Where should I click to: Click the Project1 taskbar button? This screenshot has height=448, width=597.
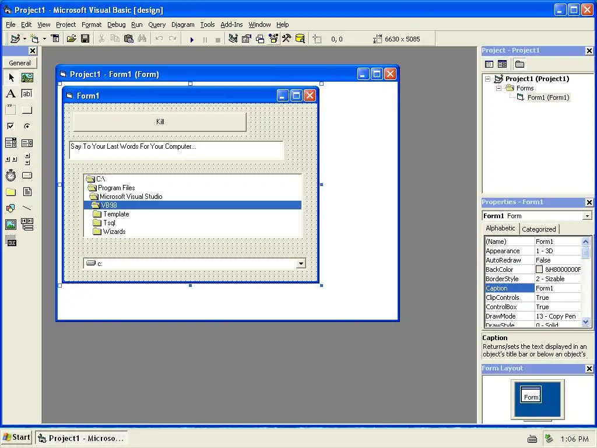pos(82,438)
